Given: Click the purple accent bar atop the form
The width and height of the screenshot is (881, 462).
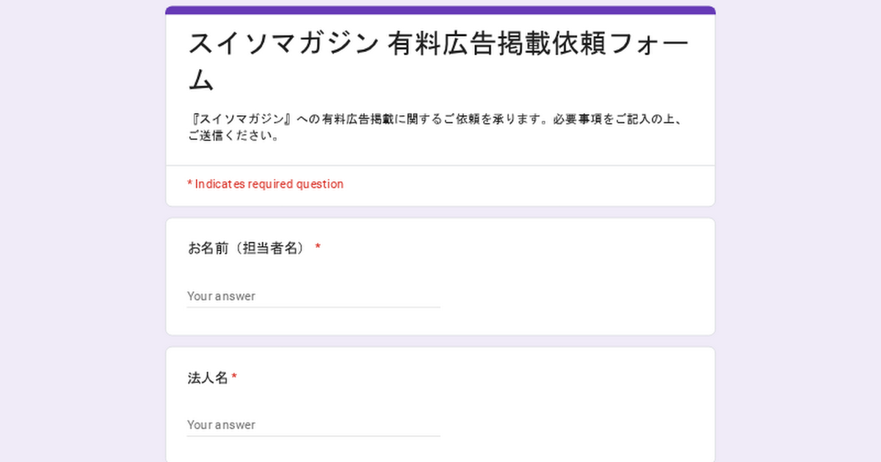Looking at the screenshot, I should (x=440, y=10).
